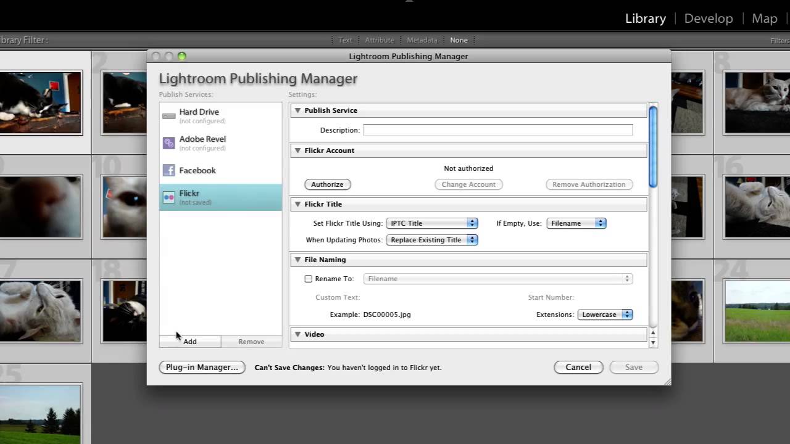The width and height of the screenshot is (790, 444).
Task: Click the example filename DSC00005.jpg
Action: pyautogui.click(x=387, y=314)
